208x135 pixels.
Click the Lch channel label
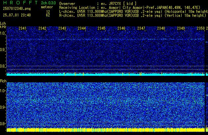(x=3, y=23)
